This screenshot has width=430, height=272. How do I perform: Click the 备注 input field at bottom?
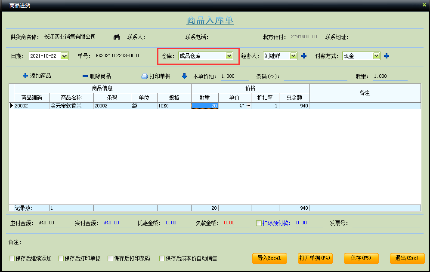click(224, 242)
